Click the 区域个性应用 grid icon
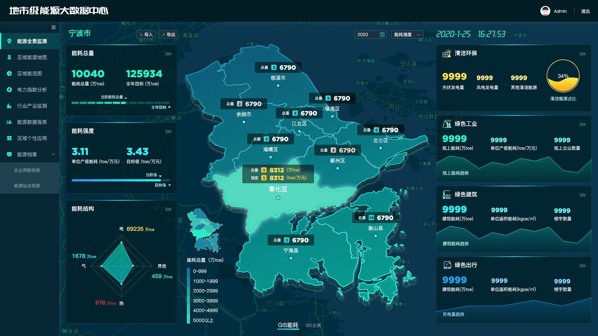 [x=9, y=138]
